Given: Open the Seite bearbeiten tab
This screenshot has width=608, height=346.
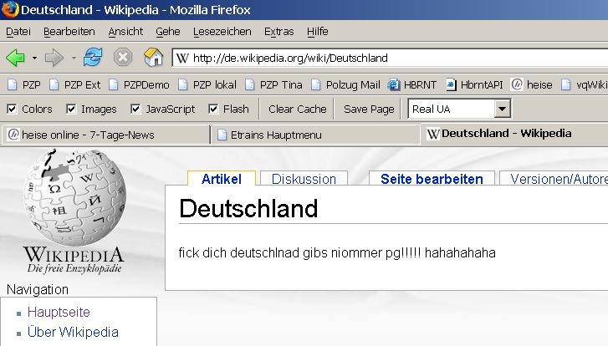Looking at the screenshot, I should coord(432,179).
